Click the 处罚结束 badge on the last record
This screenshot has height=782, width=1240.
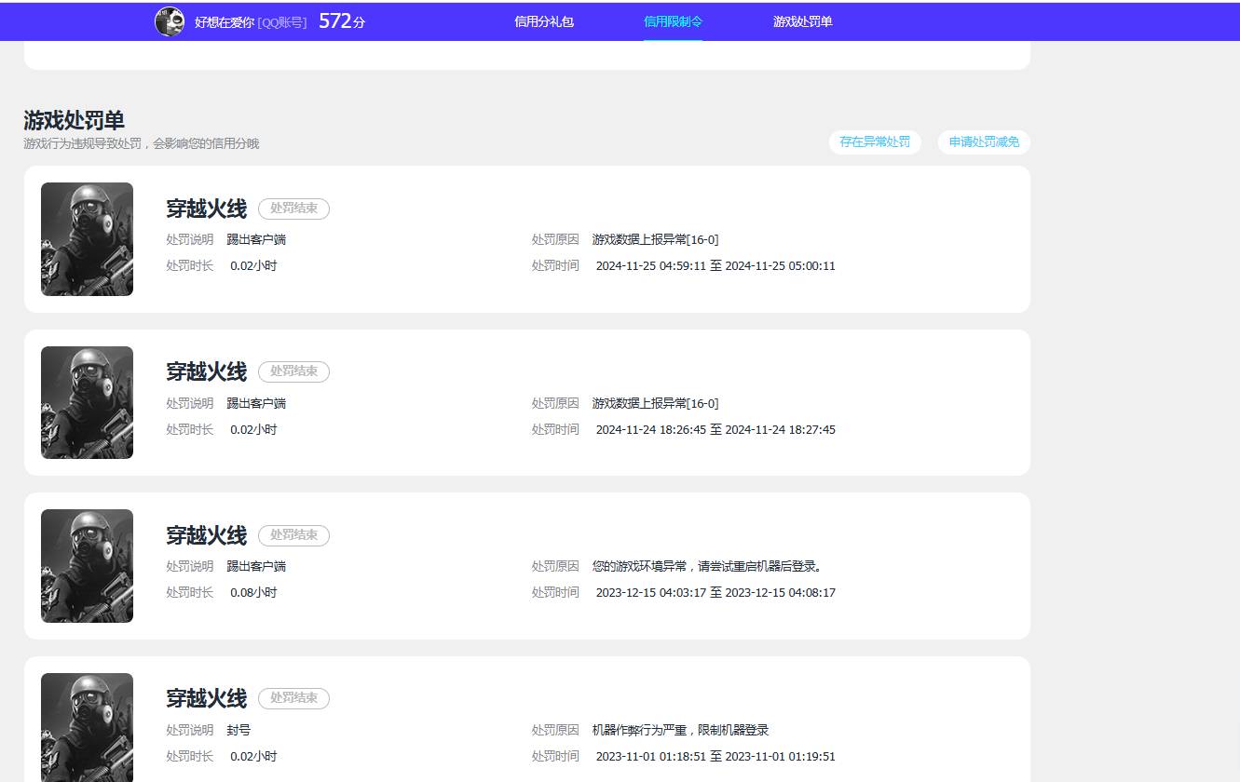293,697
